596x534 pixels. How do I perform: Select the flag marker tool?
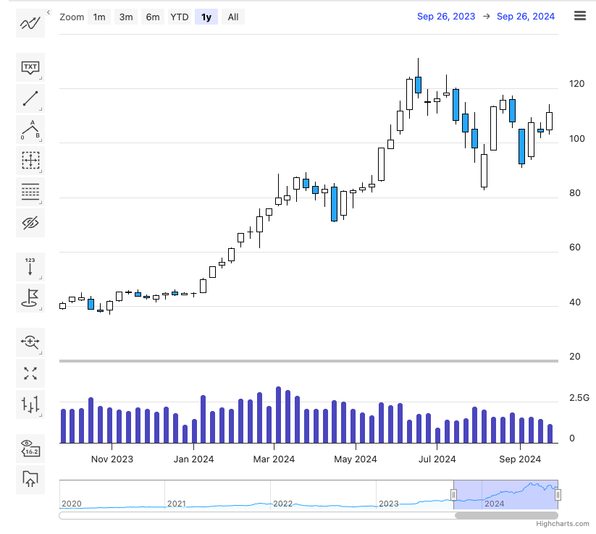tap(30, 298)
